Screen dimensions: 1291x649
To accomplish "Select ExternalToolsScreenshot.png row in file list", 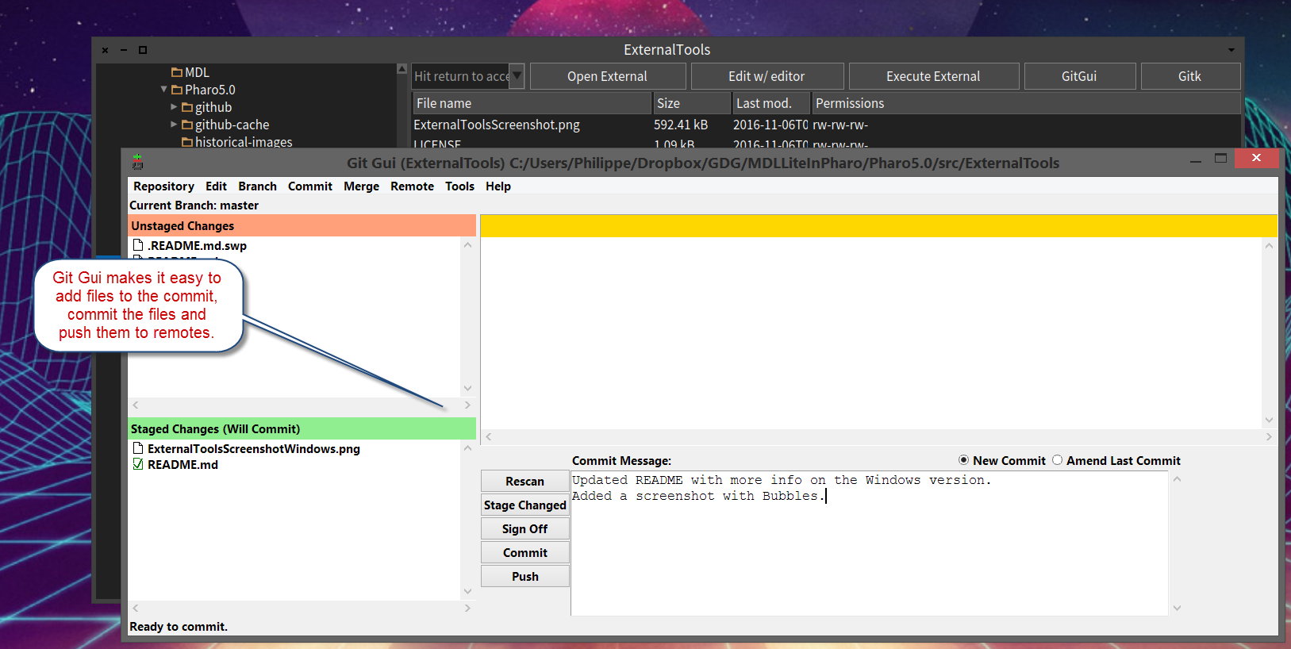I will point(825,125).
